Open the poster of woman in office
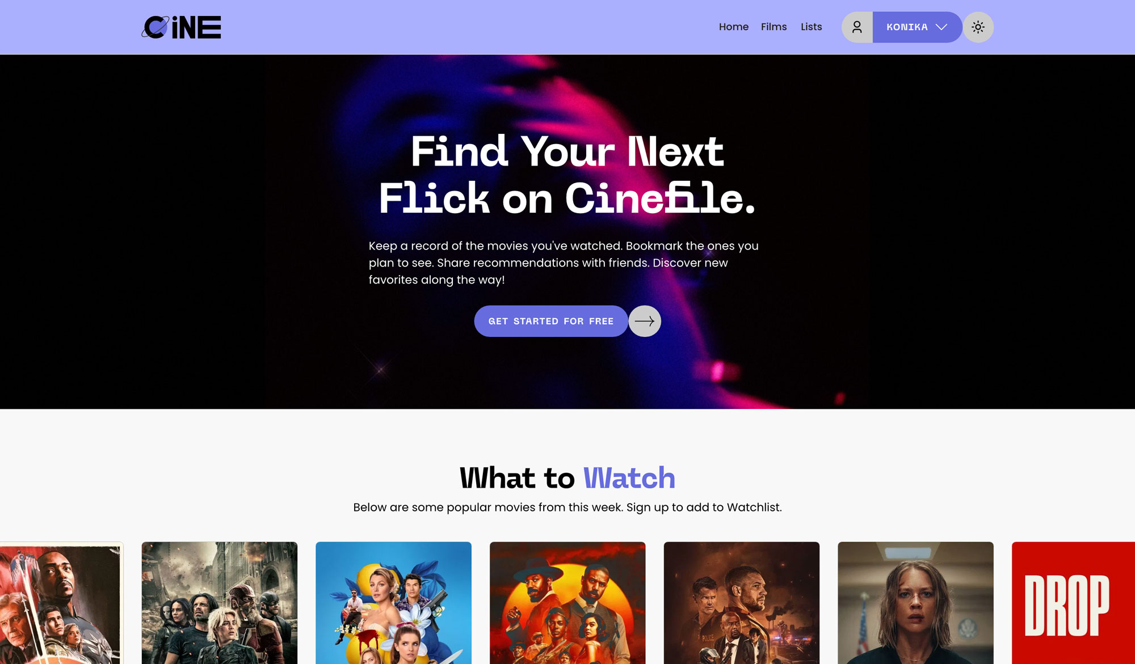This screenshot has width=1135, height=664. pyautogui.click(x=915, y=603)
